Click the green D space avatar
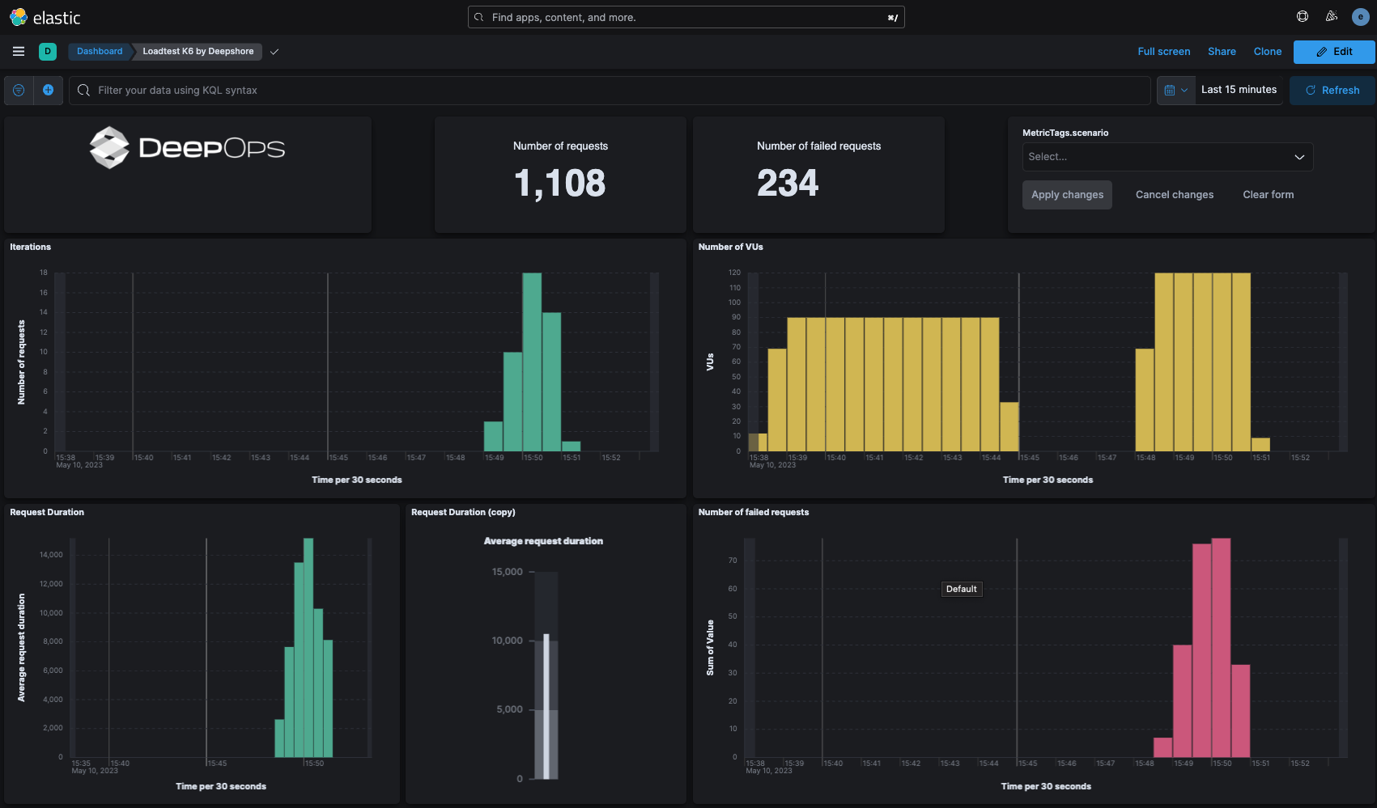This screenshot has width=1377, height=808. [x=48, y=51]
